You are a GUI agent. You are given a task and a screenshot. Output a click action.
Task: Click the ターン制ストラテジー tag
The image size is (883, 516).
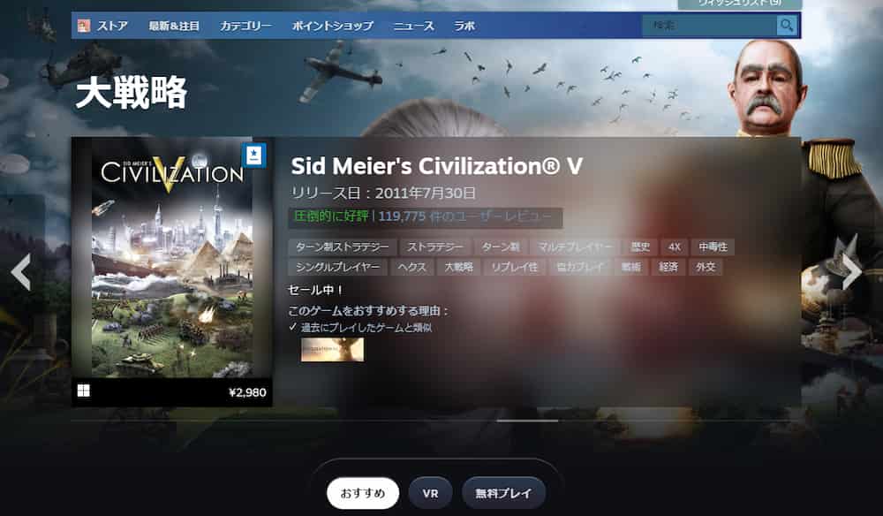pos(342,247)
